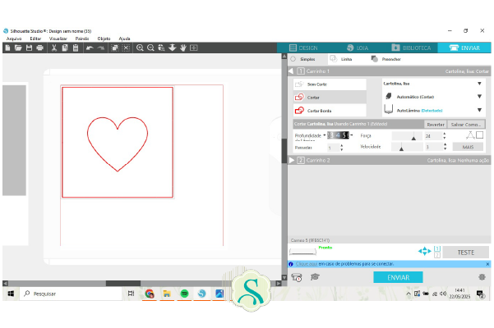Create a new document with the toolbar icon

click(x=8, y=48)
